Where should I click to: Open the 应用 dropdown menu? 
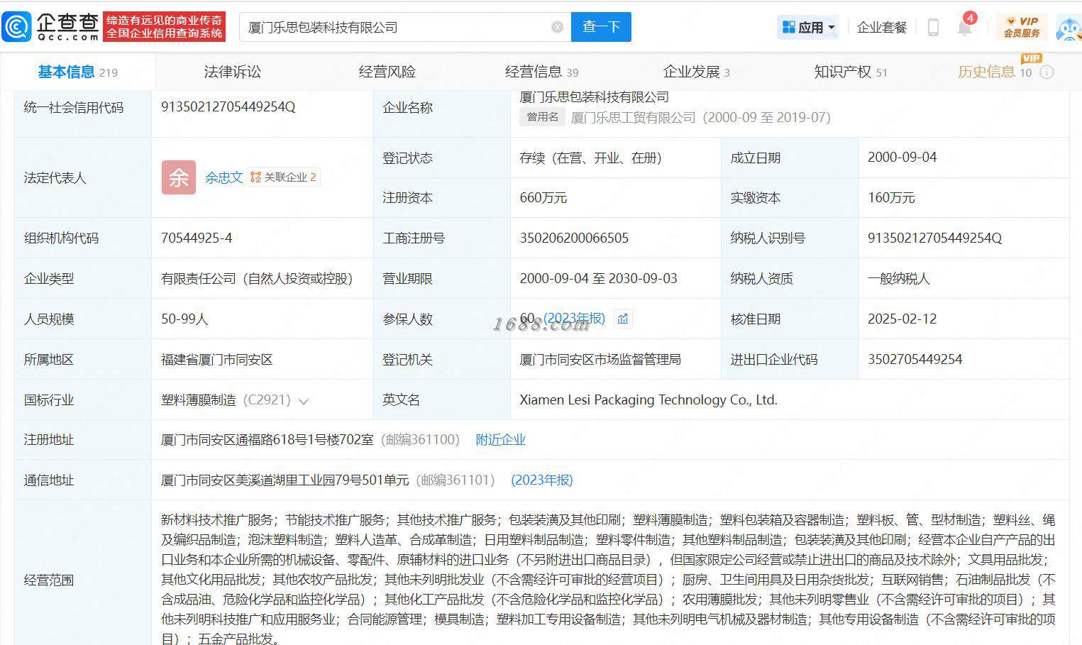pos(808,27)
